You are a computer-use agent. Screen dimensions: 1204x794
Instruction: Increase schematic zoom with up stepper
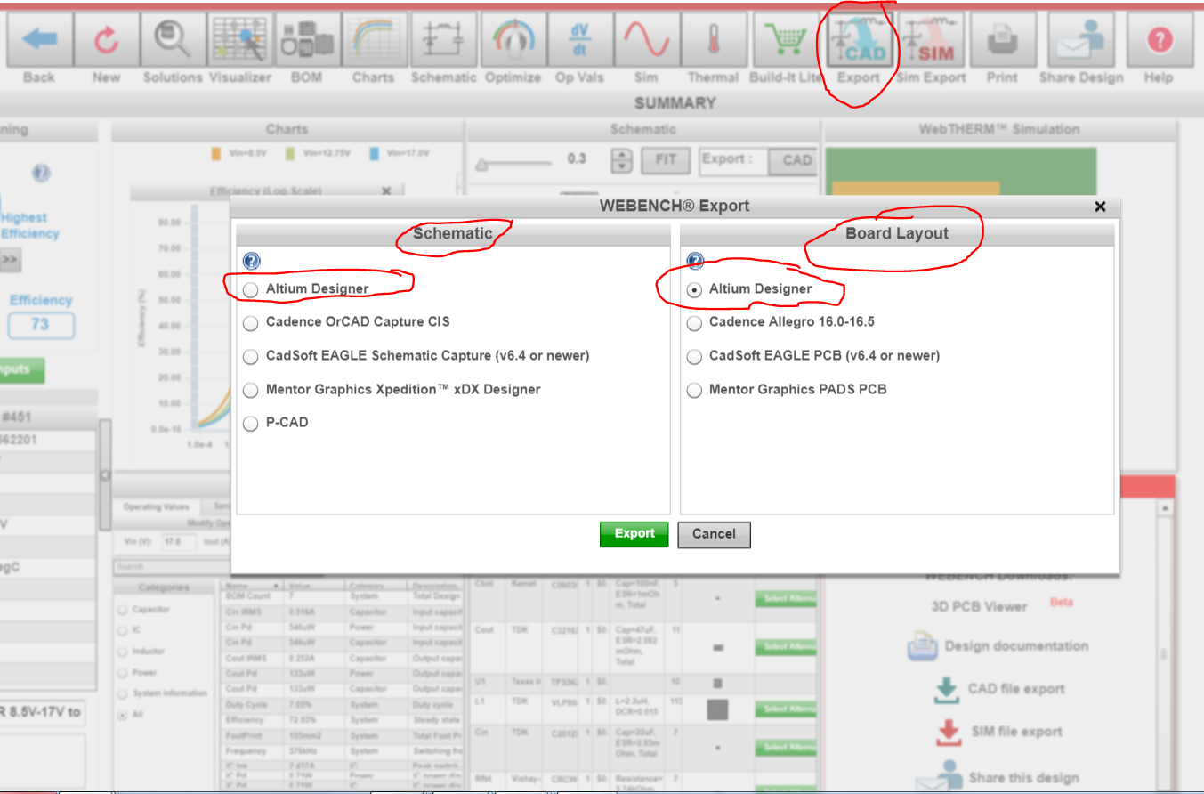tap(621, 154)
